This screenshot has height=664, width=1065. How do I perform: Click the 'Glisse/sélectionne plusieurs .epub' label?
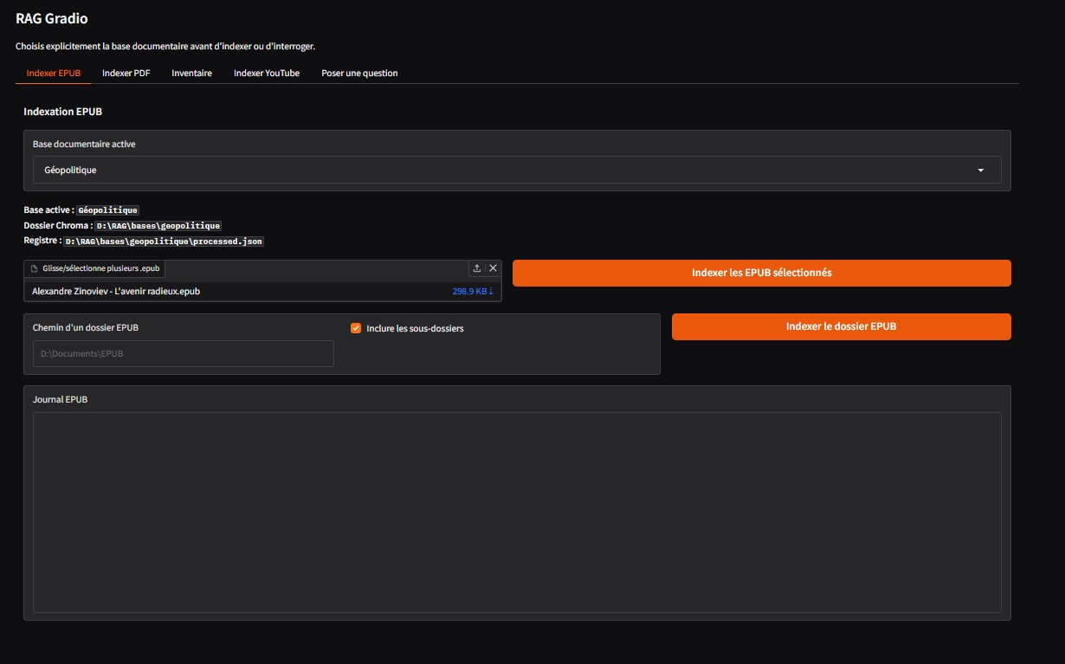[x=101, y=269]
